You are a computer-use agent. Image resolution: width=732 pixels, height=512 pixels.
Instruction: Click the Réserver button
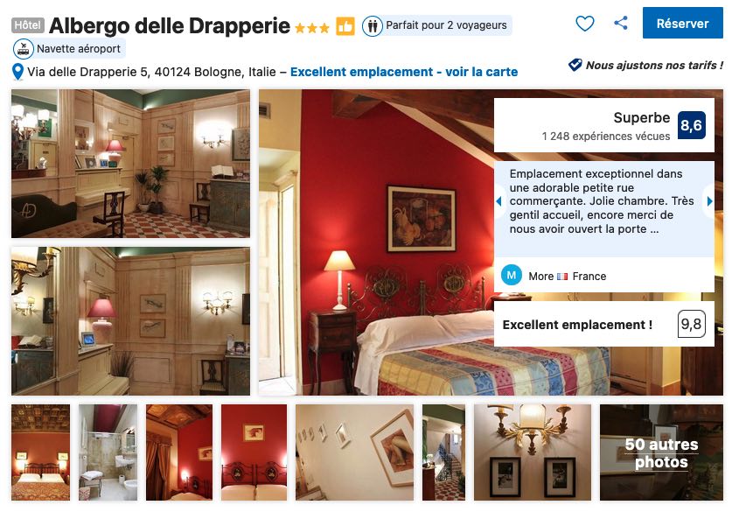coord(682,23)
